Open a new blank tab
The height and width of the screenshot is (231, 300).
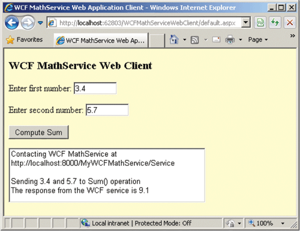tap(157, 41)
